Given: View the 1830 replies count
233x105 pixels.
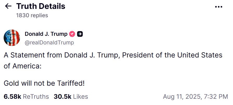Looking at the screenshot, I should coord(32,15).
